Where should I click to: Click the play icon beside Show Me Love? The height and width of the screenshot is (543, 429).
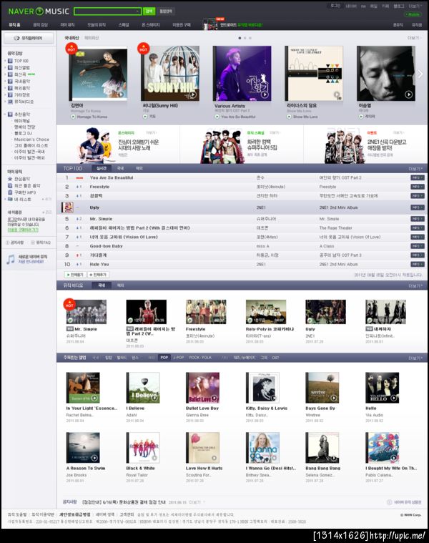click(x=290, y=117)
